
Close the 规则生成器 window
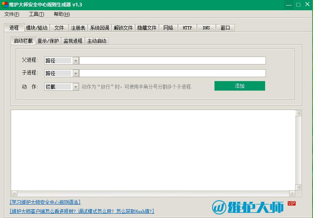coord(307,4)
